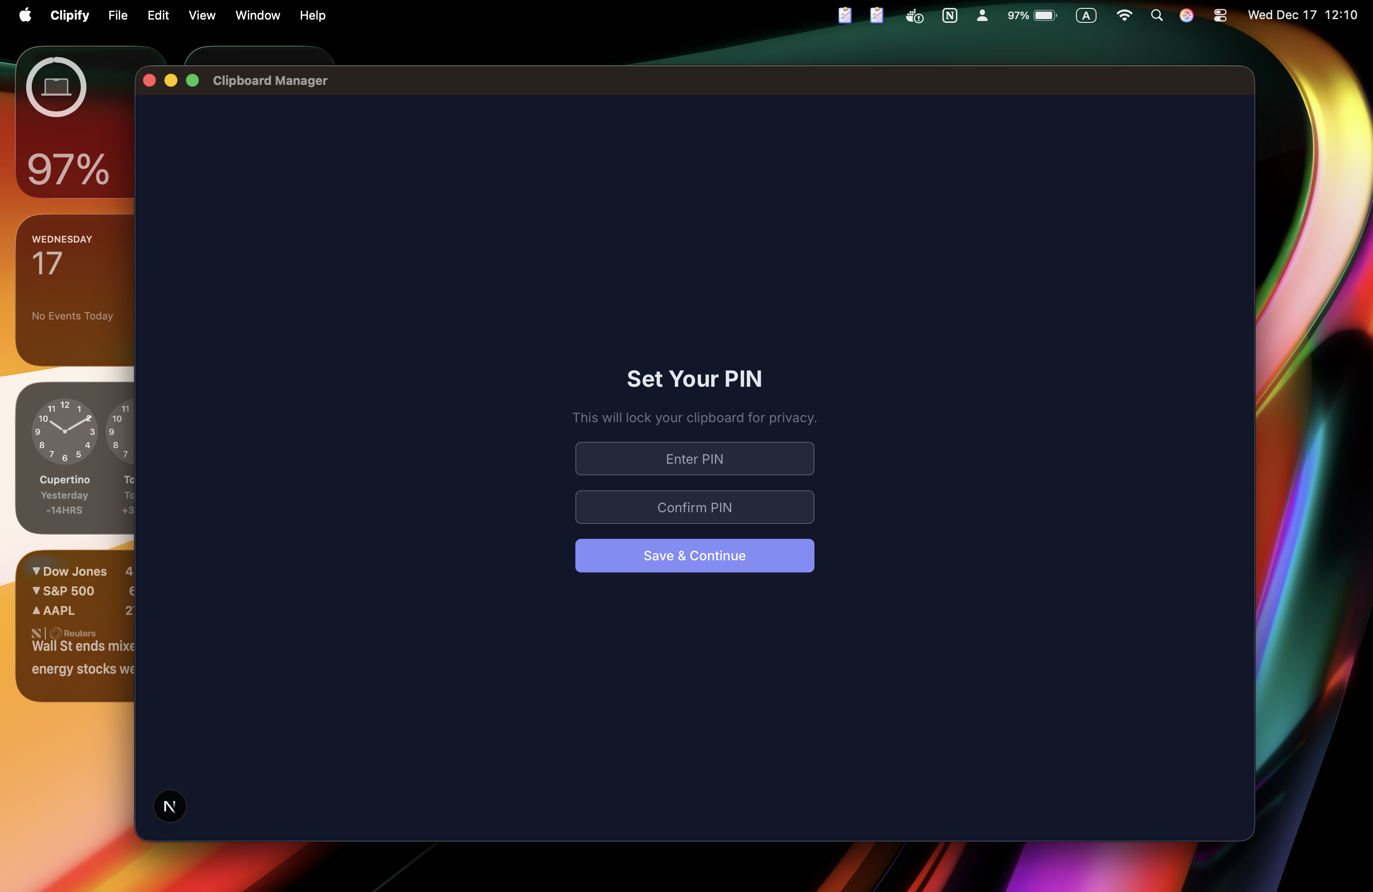Click the Confirm PIN field
This screenshot has height=892, width=1373.
point(694,507)
